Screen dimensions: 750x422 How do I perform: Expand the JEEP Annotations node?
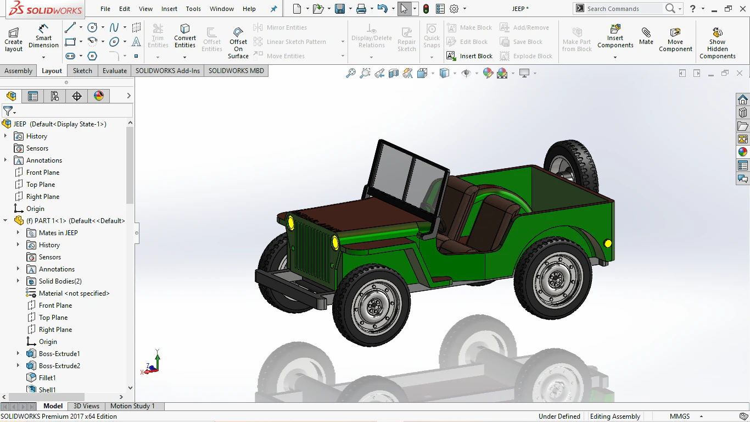[5, 160]
